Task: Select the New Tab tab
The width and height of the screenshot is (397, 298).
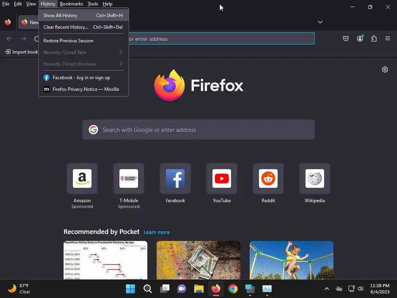Action: click(x=28, y=22)
